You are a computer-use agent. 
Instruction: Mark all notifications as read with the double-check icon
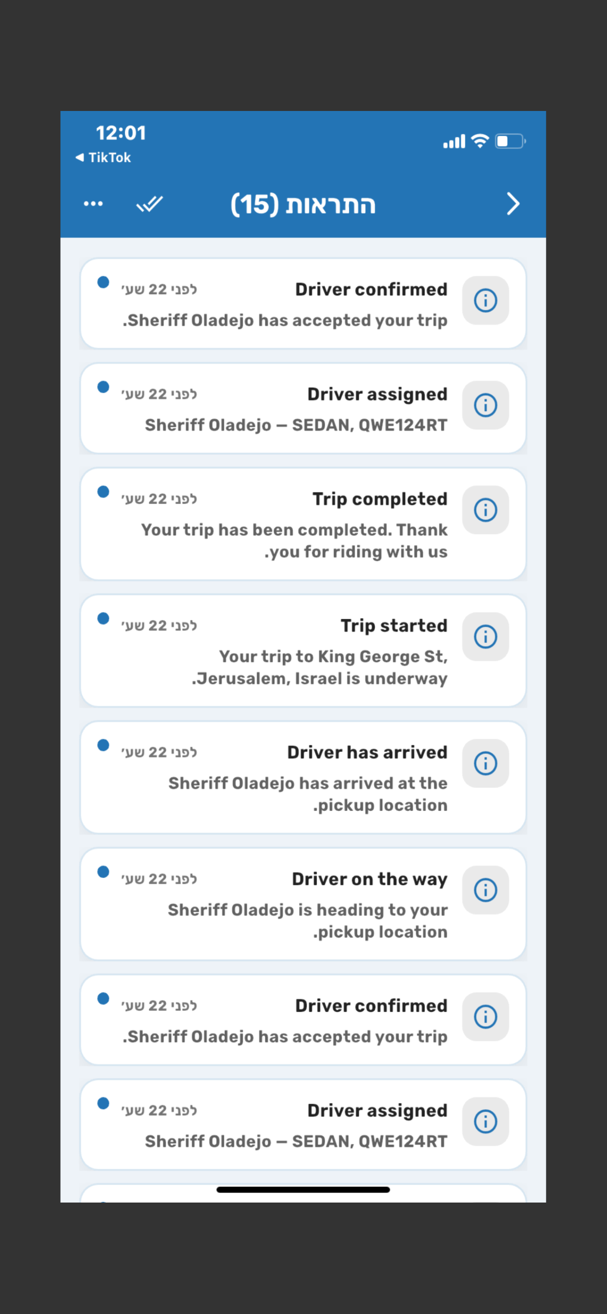click(150, 204)
